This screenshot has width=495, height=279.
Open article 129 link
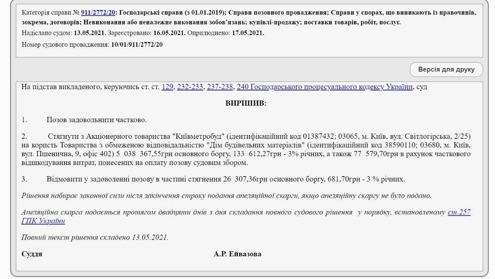(167, 87)
